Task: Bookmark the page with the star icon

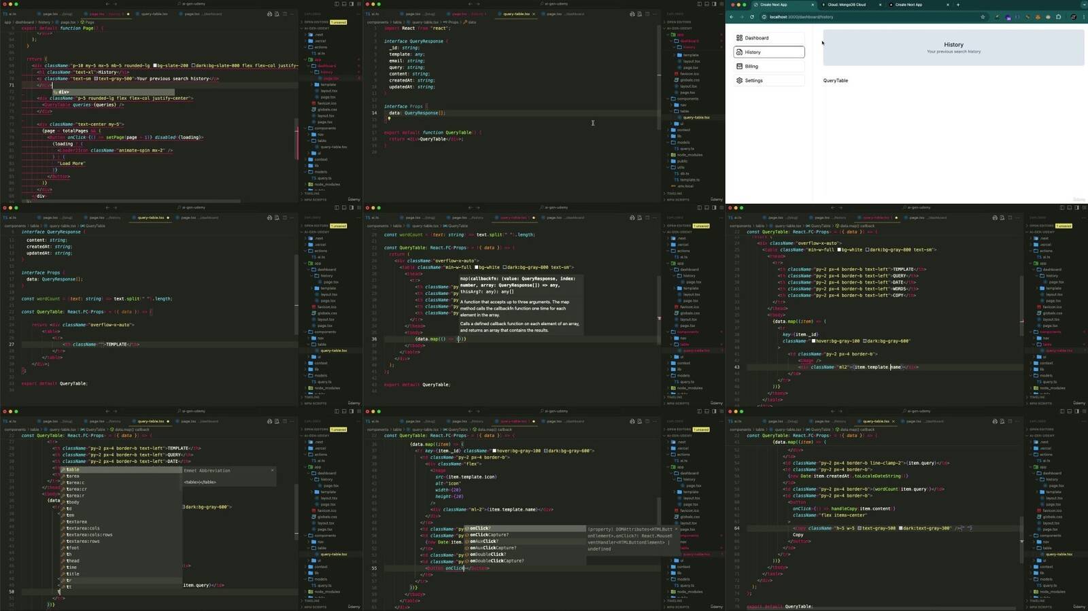Action: pyautogui.click(x=983, y=17)
